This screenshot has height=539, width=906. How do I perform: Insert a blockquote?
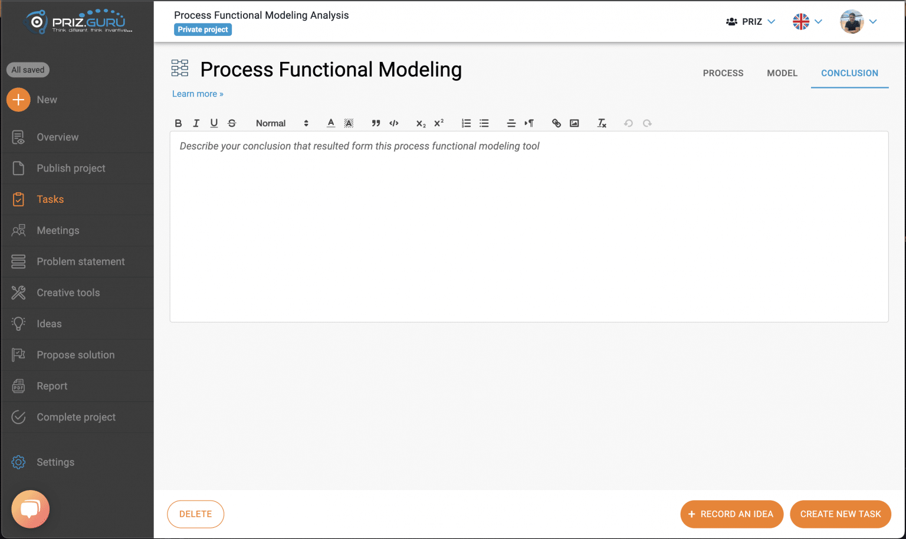[376, 123]
